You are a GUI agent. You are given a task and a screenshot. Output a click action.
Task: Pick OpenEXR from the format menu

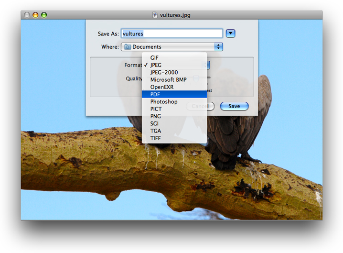coord(161,87)
